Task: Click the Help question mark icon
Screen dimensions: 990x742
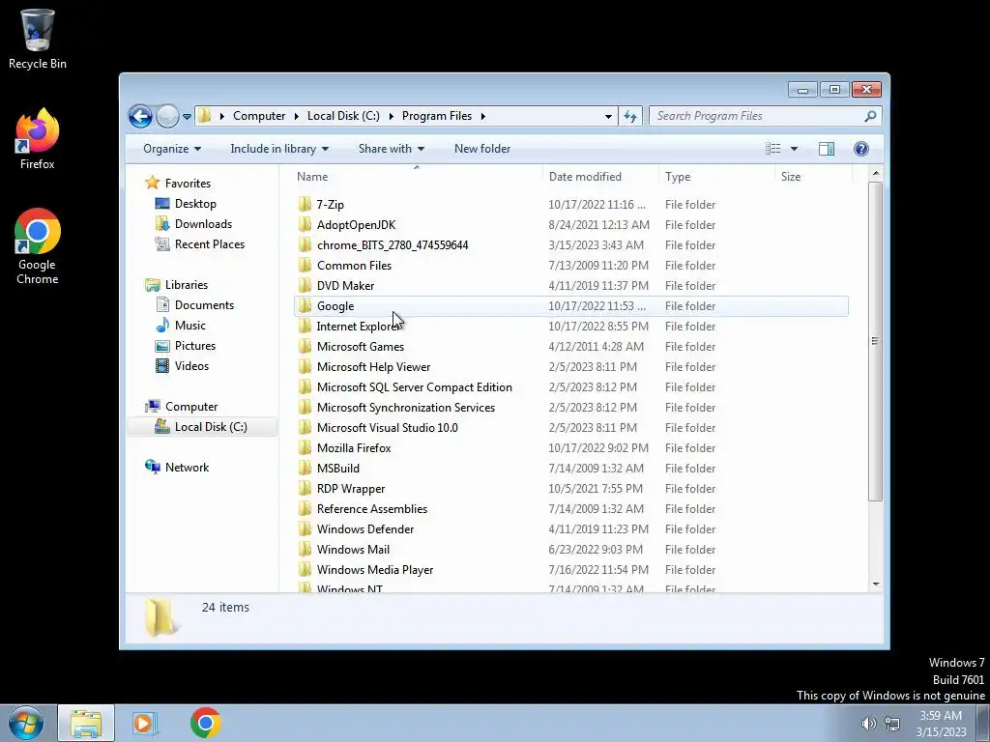Action: click(861, 149)
